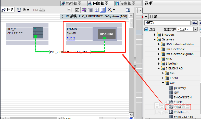This screenshot has width=201, height=119.
Task: Click the NAME assign device name icon
Action: point(77,10)
